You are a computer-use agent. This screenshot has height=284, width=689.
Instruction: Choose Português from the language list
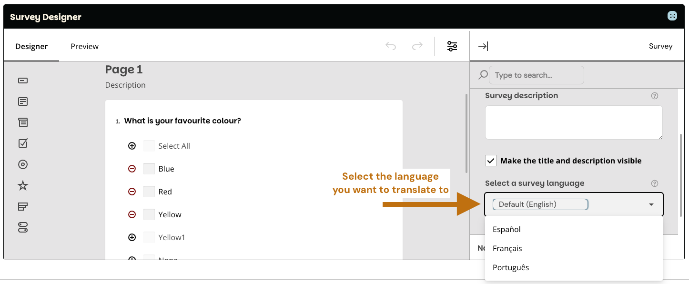click(x=511, y=267)
